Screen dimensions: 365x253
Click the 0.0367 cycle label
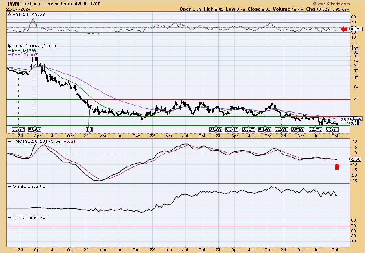click(x=18, y=129)
